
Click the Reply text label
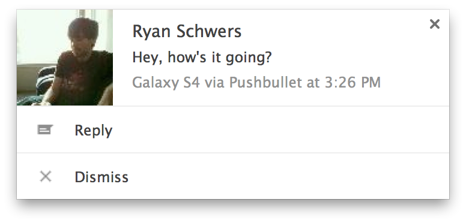[x=93, y=131]
